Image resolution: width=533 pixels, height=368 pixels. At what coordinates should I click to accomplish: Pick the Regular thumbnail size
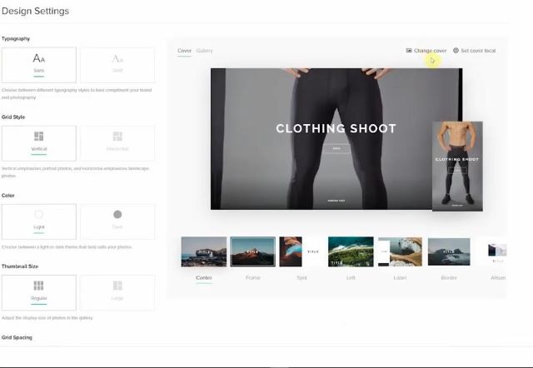point(39,292)
